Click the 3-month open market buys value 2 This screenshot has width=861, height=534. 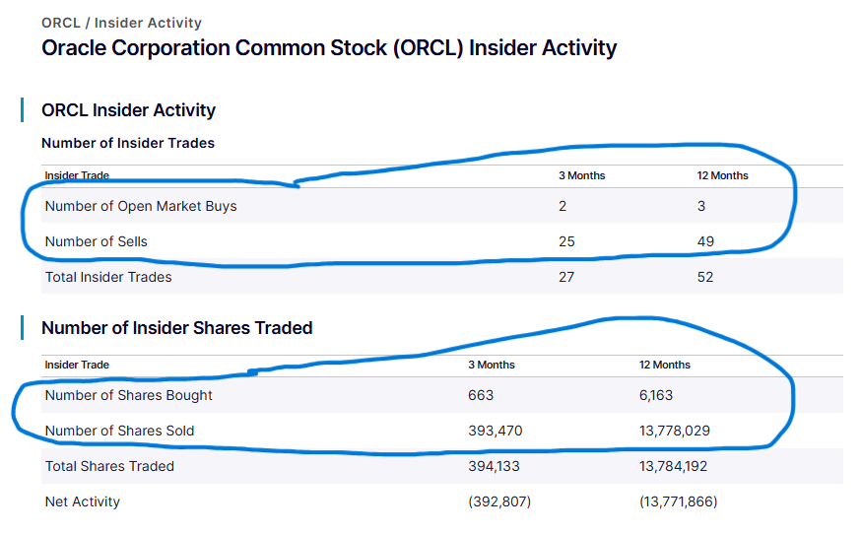(x=563, y=206)
